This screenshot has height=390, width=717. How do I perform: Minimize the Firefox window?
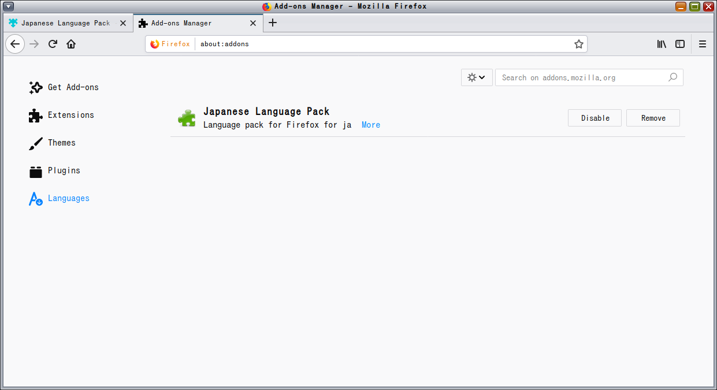point(681,6)
